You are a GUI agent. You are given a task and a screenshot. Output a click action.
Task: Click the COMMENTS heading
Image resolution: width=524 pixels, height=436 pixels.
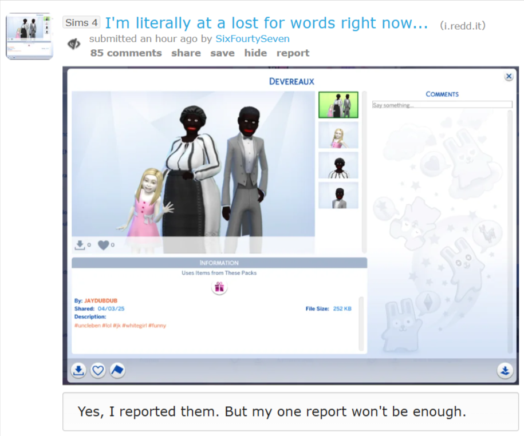point(442,94)
